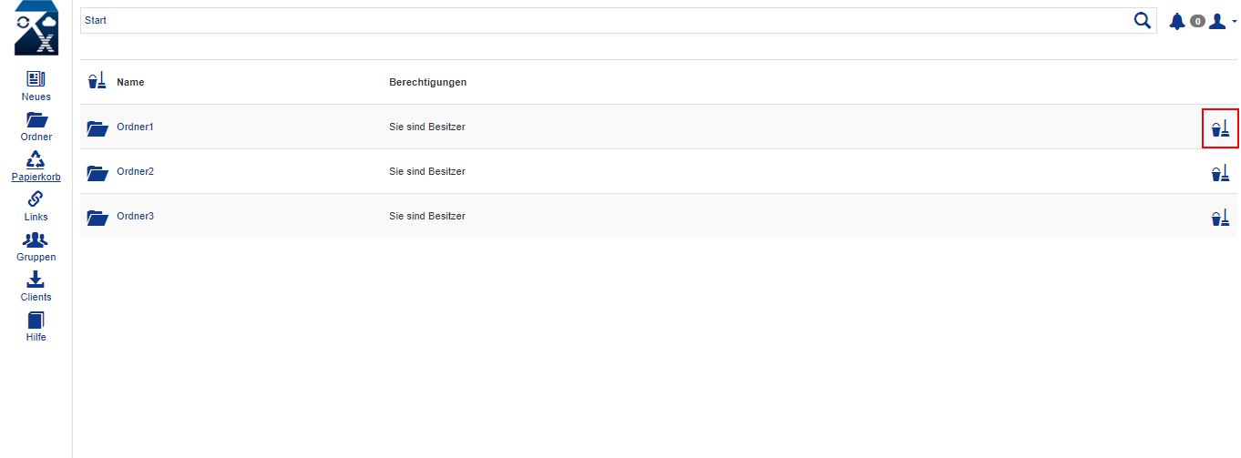The height and width of the screenshot is (458, 1241).
Task: Expand the user account dropdown
Action: 1222,21
